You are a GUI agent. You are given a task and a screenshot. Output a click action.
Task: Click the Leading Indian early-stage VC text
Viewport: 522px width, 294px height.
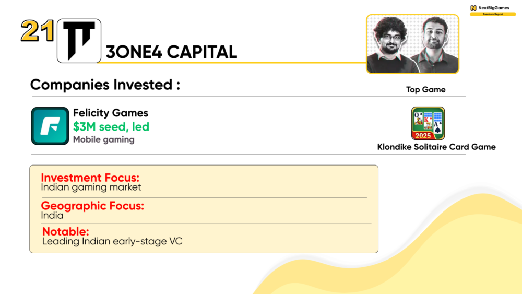(x=112, y=241)
